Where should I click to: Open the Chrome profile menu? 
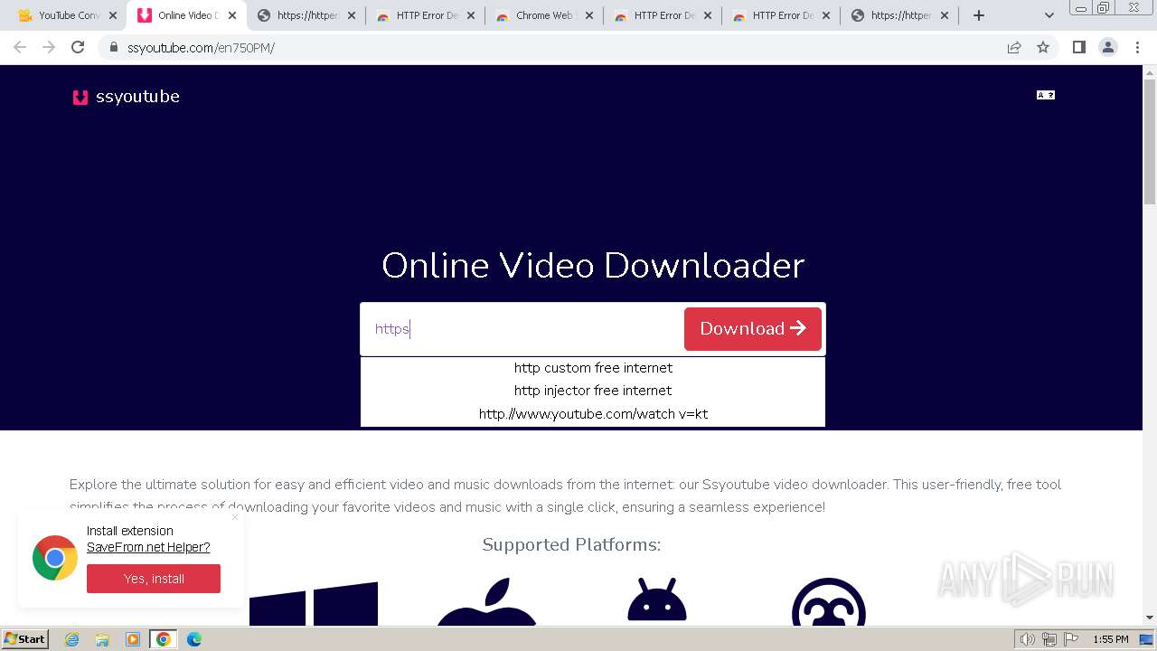pyautogui.click(x=1108, y=48)
